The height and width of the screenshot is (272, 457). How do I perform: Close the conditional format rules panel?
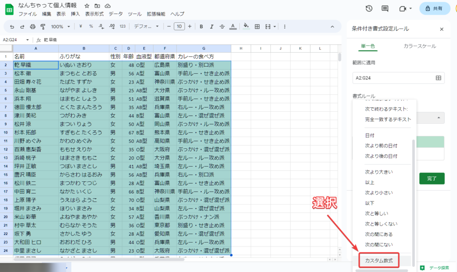click(x=442, y=29)
